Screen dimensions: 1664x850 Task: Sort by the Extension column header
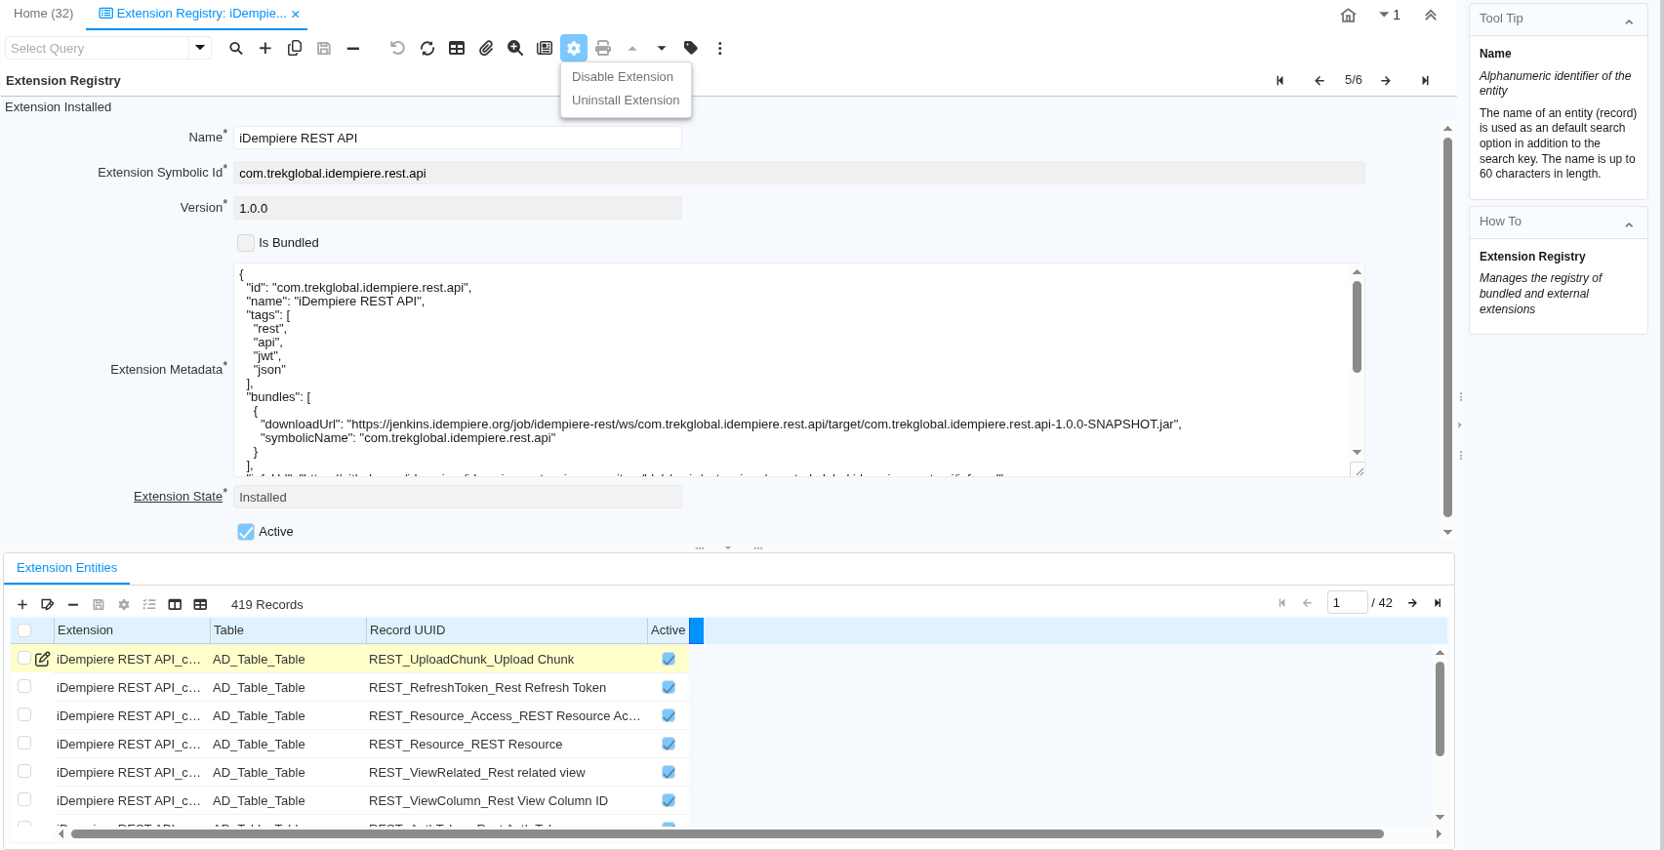pos(132,630)
